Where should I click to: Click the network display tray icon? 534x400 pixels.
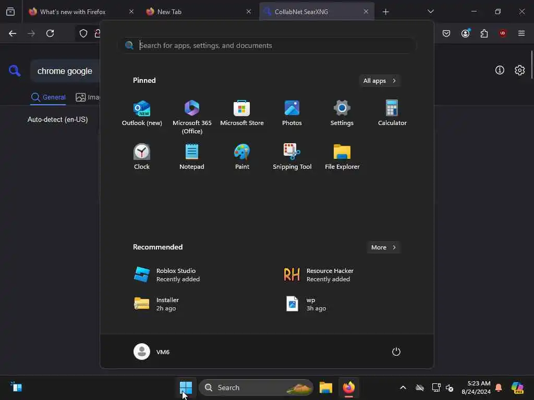(x=436, y=387)
